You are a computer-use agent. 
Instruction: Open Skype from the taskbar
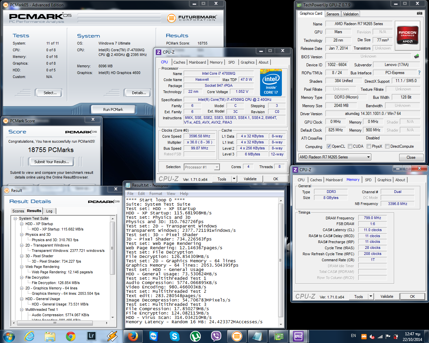[x=174, y=336]
